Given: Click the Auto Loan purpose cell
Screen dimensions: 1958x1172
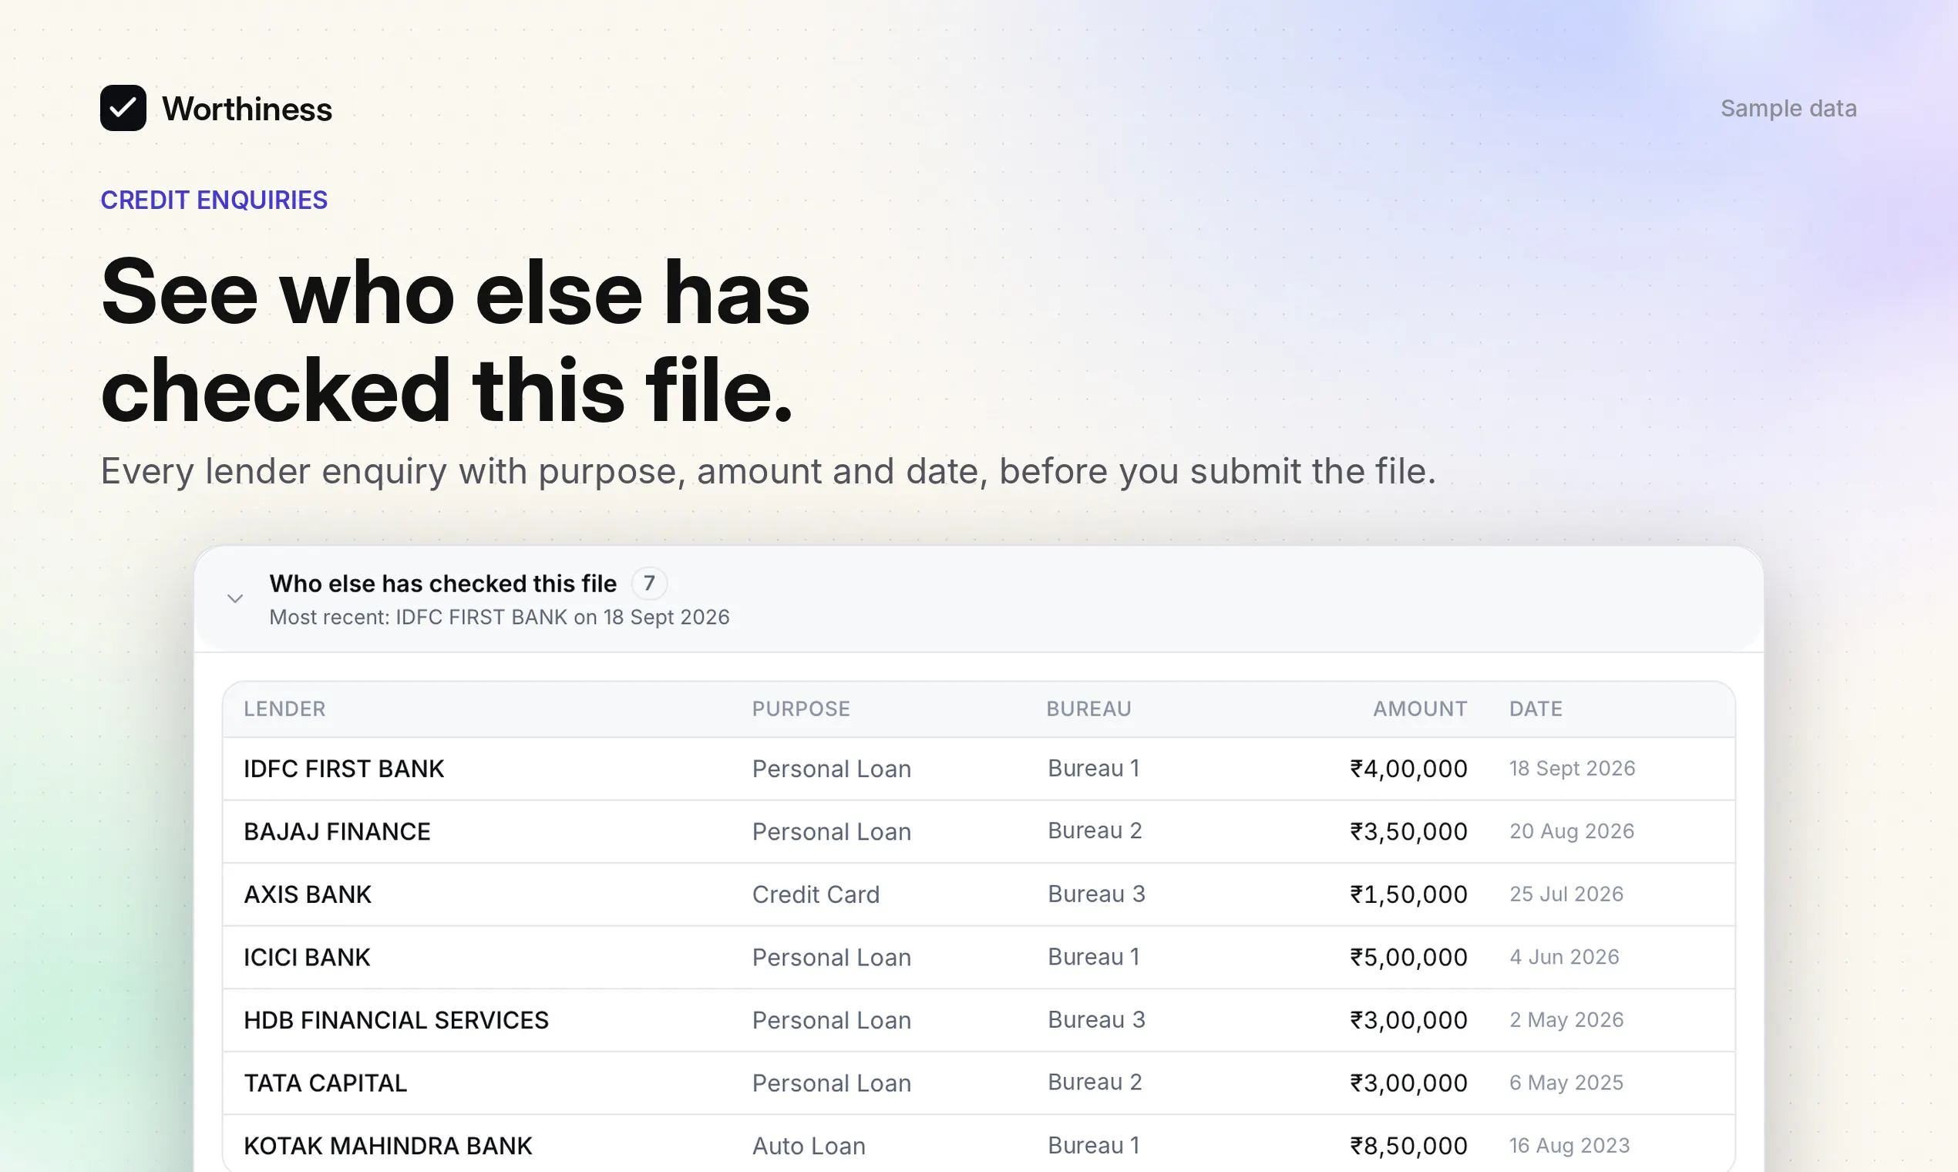Looking at the screenshot, I should point(809,1146).
